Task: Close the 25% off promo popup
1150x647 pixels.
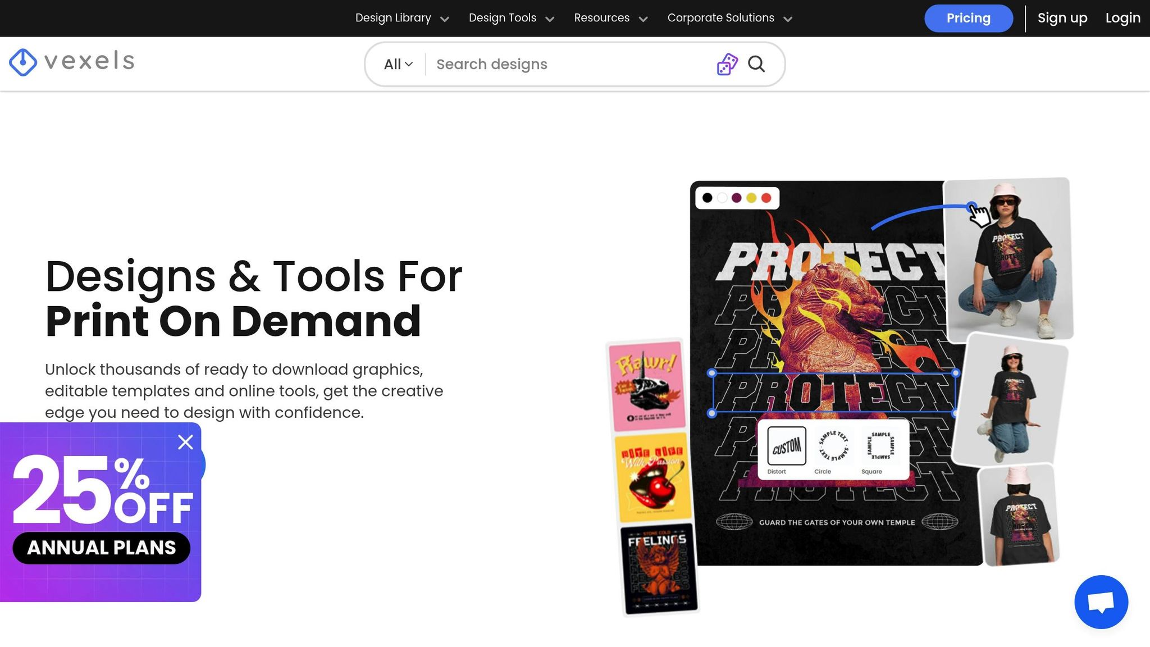Action: point(185,442)
